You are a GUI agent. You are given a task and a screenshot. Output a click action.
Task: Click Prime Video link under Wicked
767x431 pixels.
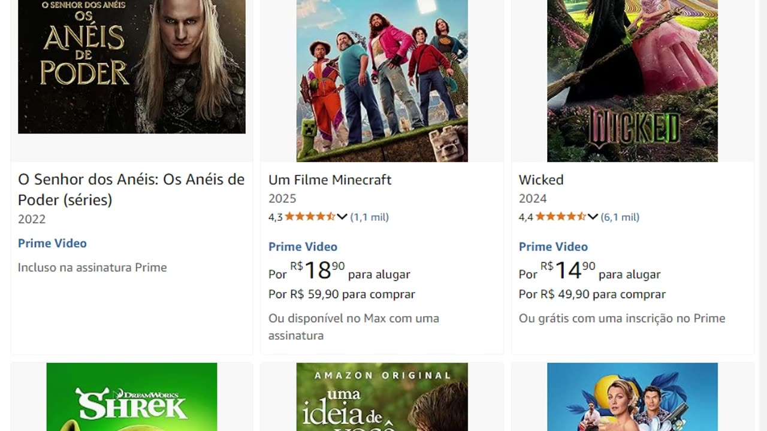[553, 247]
